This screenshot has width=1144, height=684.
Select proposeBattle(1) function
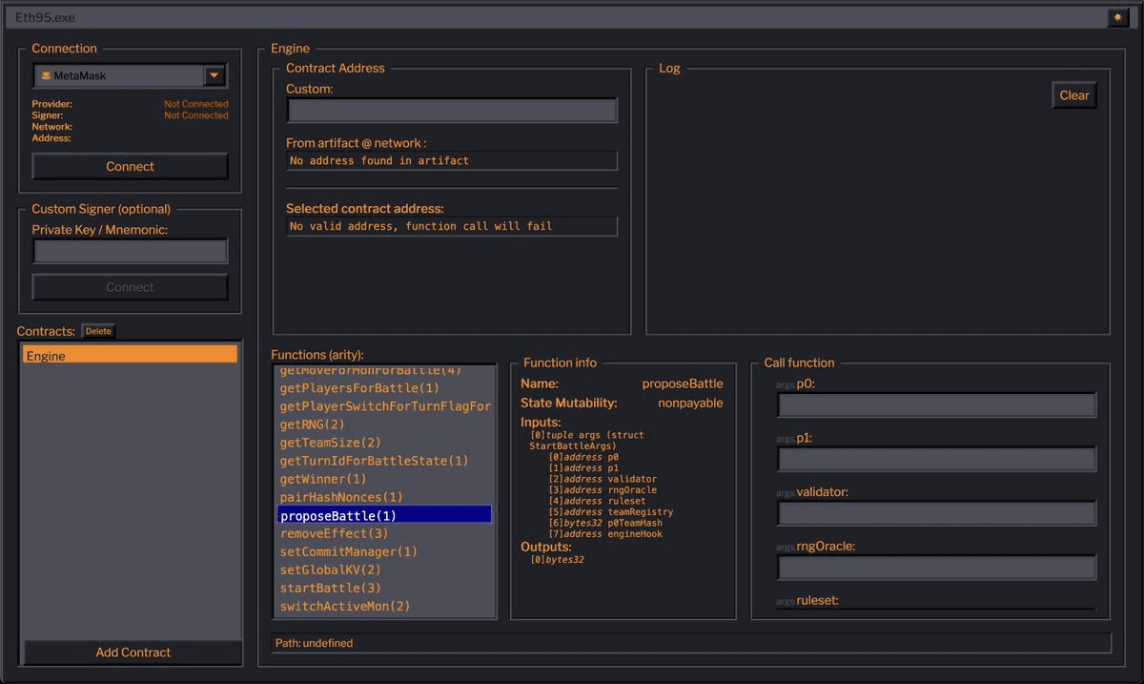click(384, 515)
